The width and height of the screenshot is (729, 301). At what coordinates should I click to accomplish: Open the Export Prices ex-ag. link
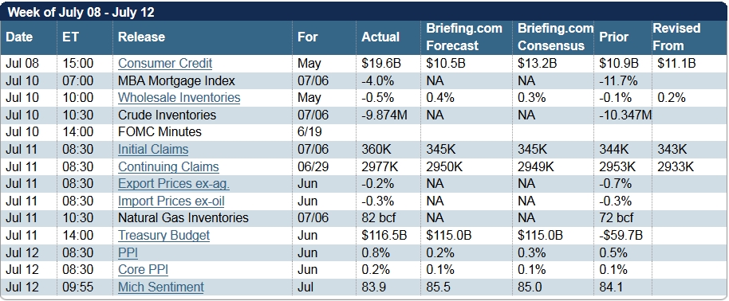[x=174, y=183]
